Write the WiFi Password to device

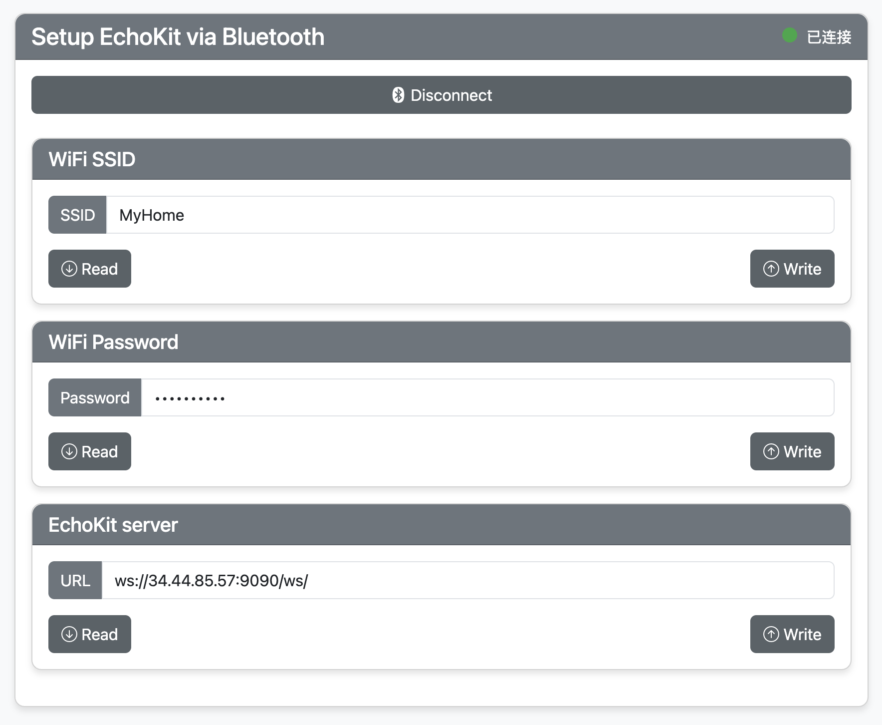(x=792, y=451)
